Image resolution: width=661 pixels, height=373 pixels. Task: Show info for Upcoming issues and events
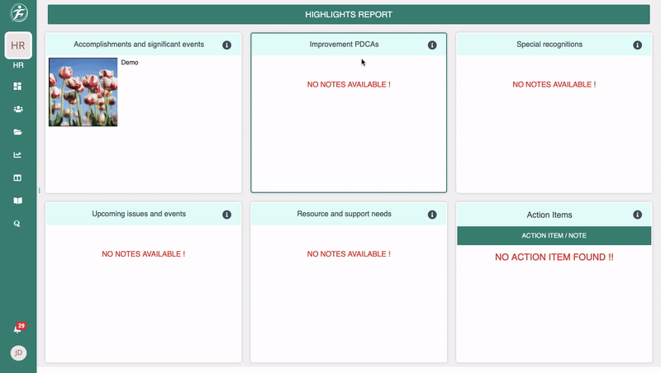pos(226,215)
